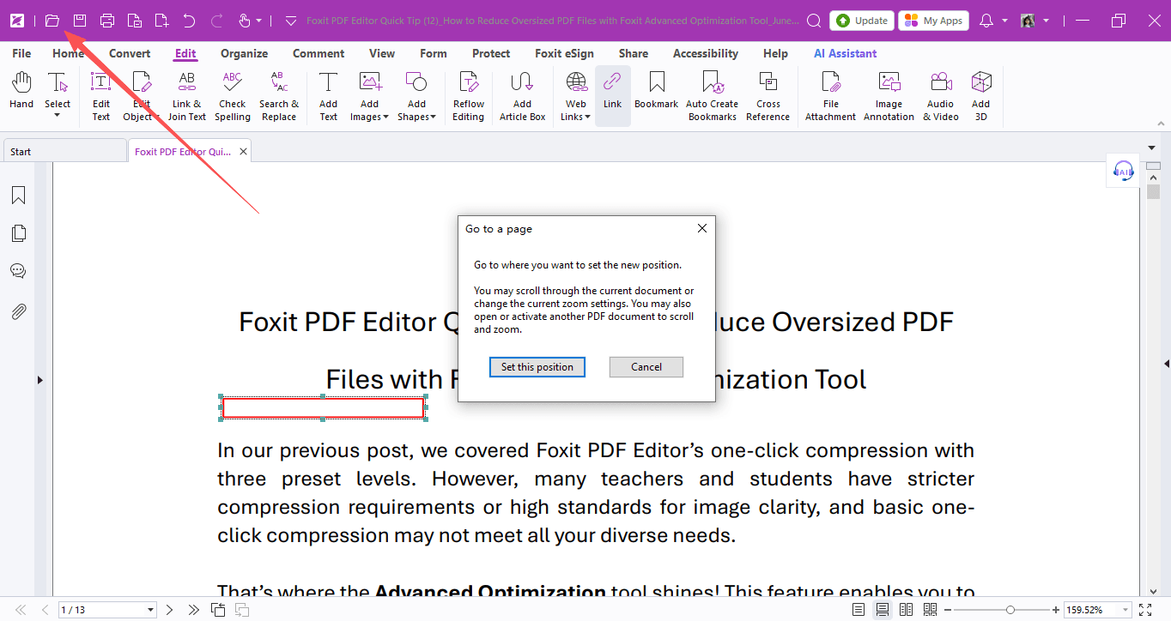Close the Foxit PDF Editor document tab
Screen dimensions: 1171x621
[x=244, y=151]
